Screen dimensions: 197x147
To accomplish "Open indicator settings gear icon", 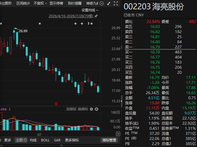I will pos(91,109).
